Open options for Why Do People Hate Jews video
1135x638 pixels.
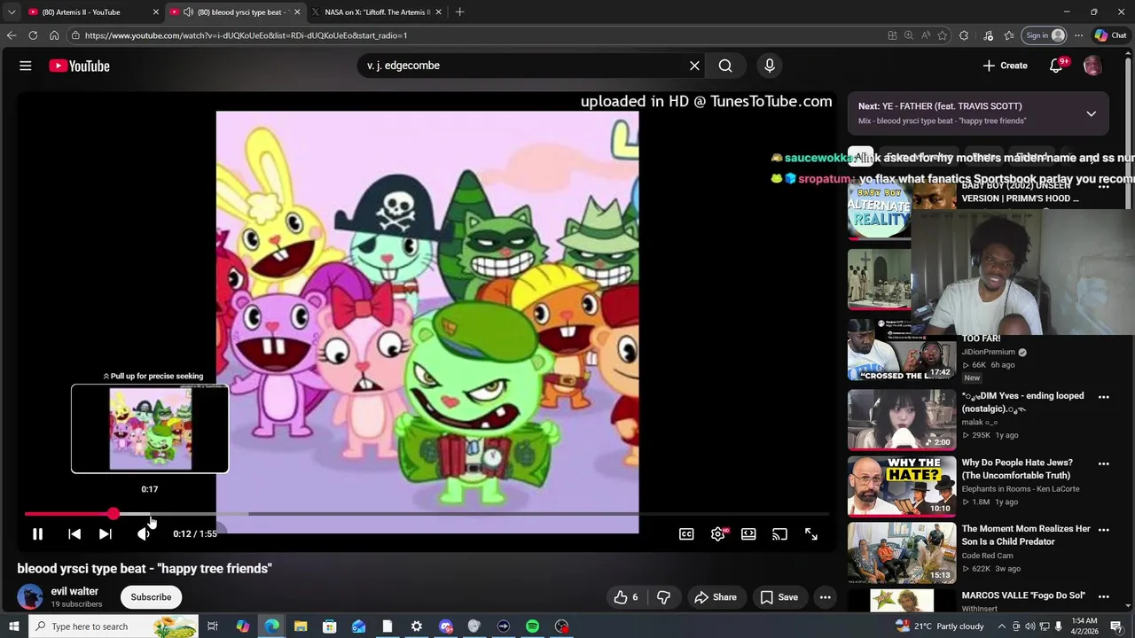tap(1104, 463)
